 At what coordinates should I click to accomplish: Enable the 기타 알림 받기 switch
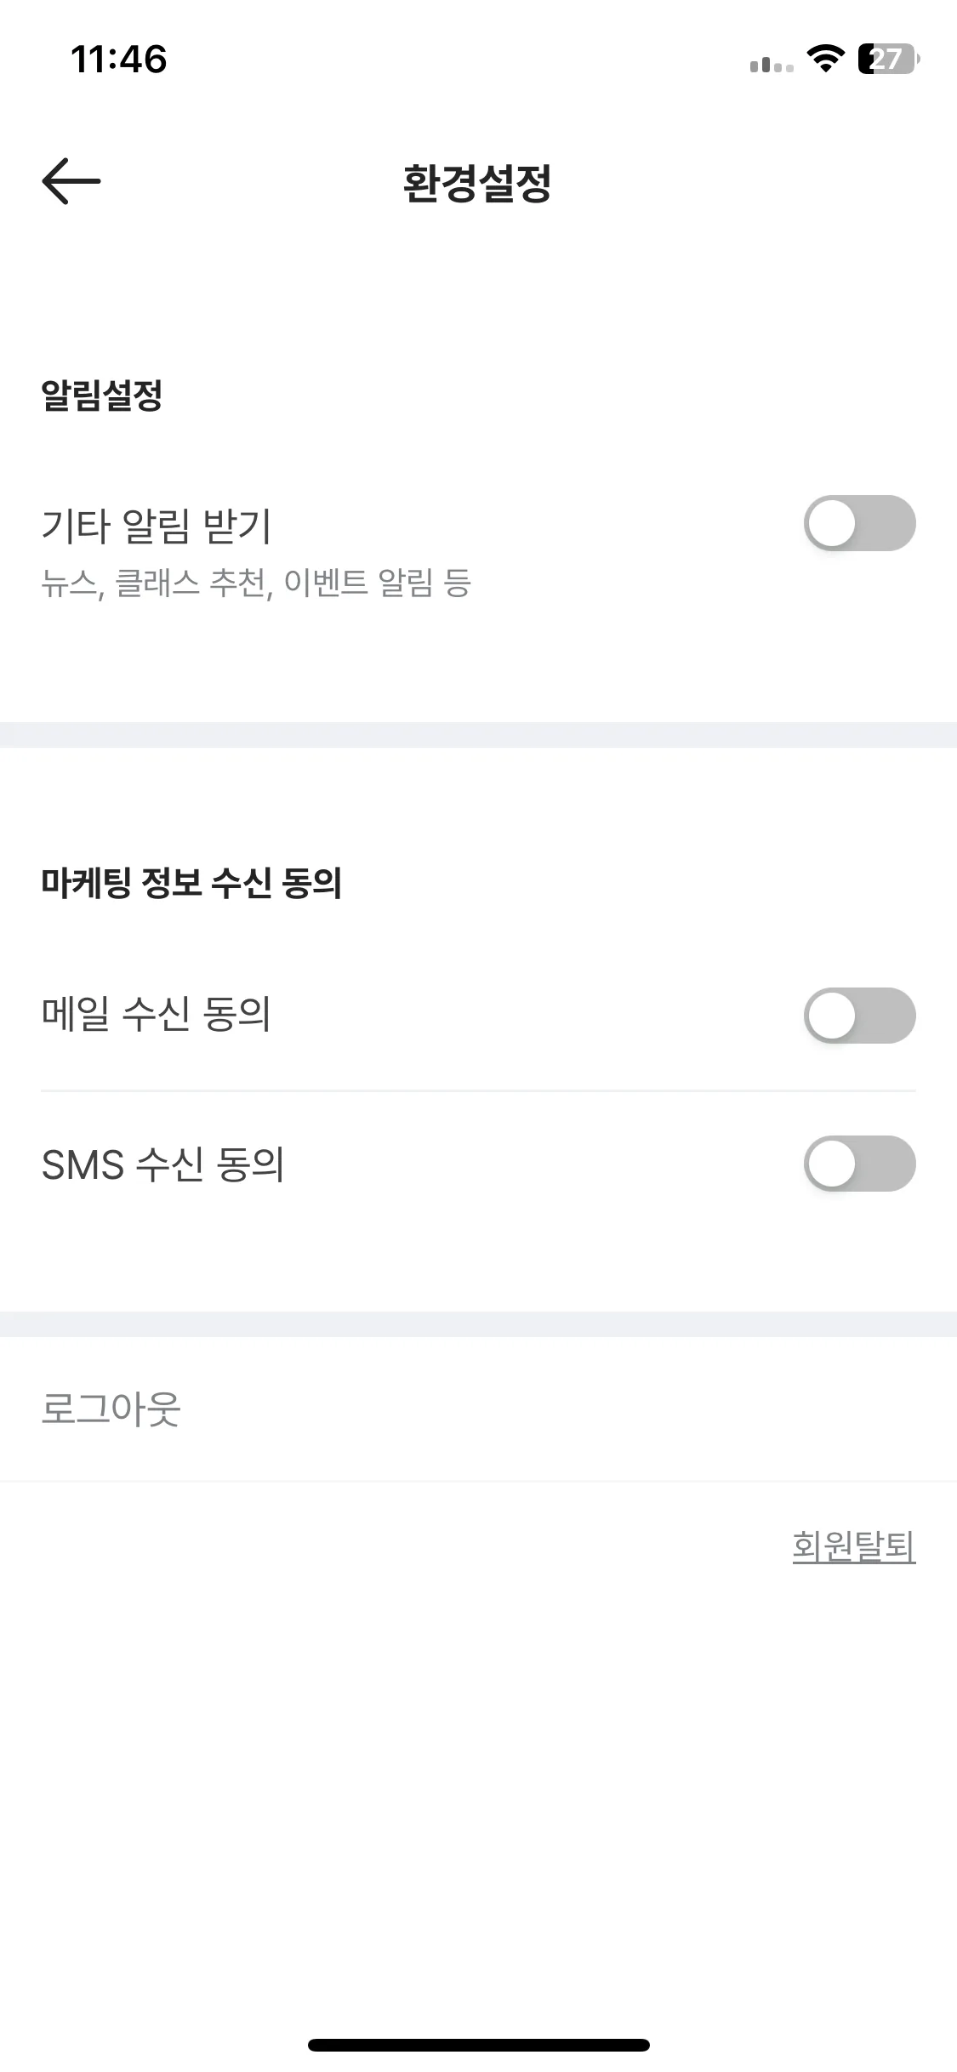coord(859,523)
